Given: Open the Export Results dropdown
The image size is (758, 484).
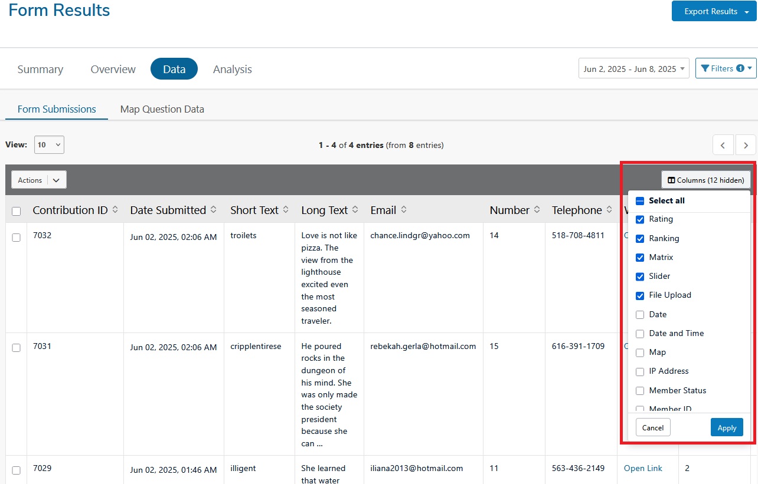Looking at the screenshot, I should coord(714,11).
